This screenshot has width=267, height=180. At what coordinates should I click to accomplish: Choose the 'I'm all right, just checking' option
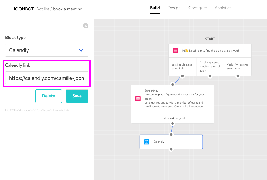pyautogui.click(x=210, y=67)
